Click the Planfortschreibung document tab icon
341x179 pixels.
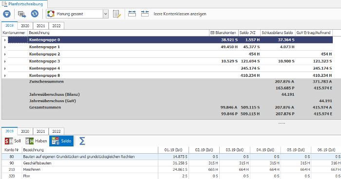[x=4, y=4]
